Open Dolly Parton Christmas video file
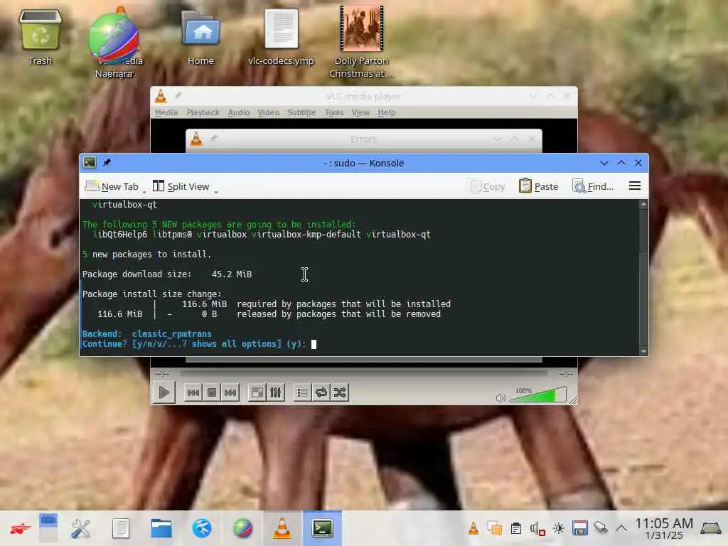Image resolution: width=728 pixels, height=546 pixels. [x=361, y=42]
